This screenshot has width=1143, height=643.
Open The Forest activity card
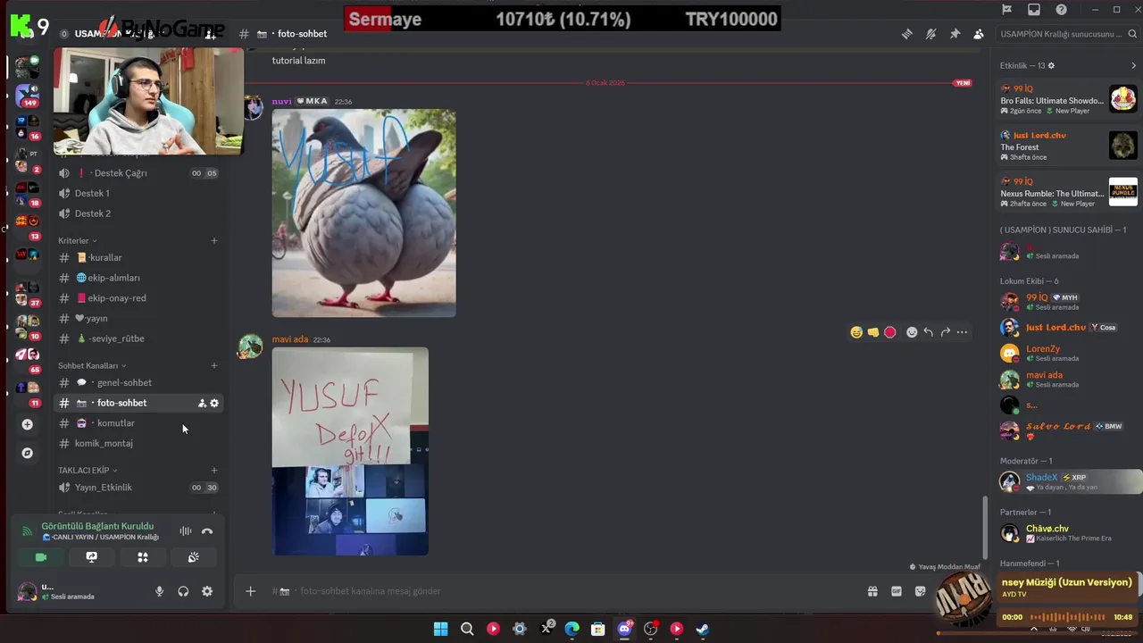pos(1068,146)
